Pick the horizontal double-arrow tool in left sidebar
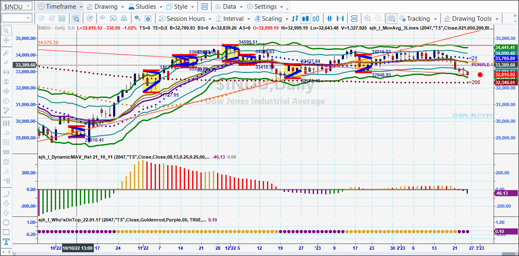The height and width of the screenshot is (256, 519). click(x=6, y=72)
